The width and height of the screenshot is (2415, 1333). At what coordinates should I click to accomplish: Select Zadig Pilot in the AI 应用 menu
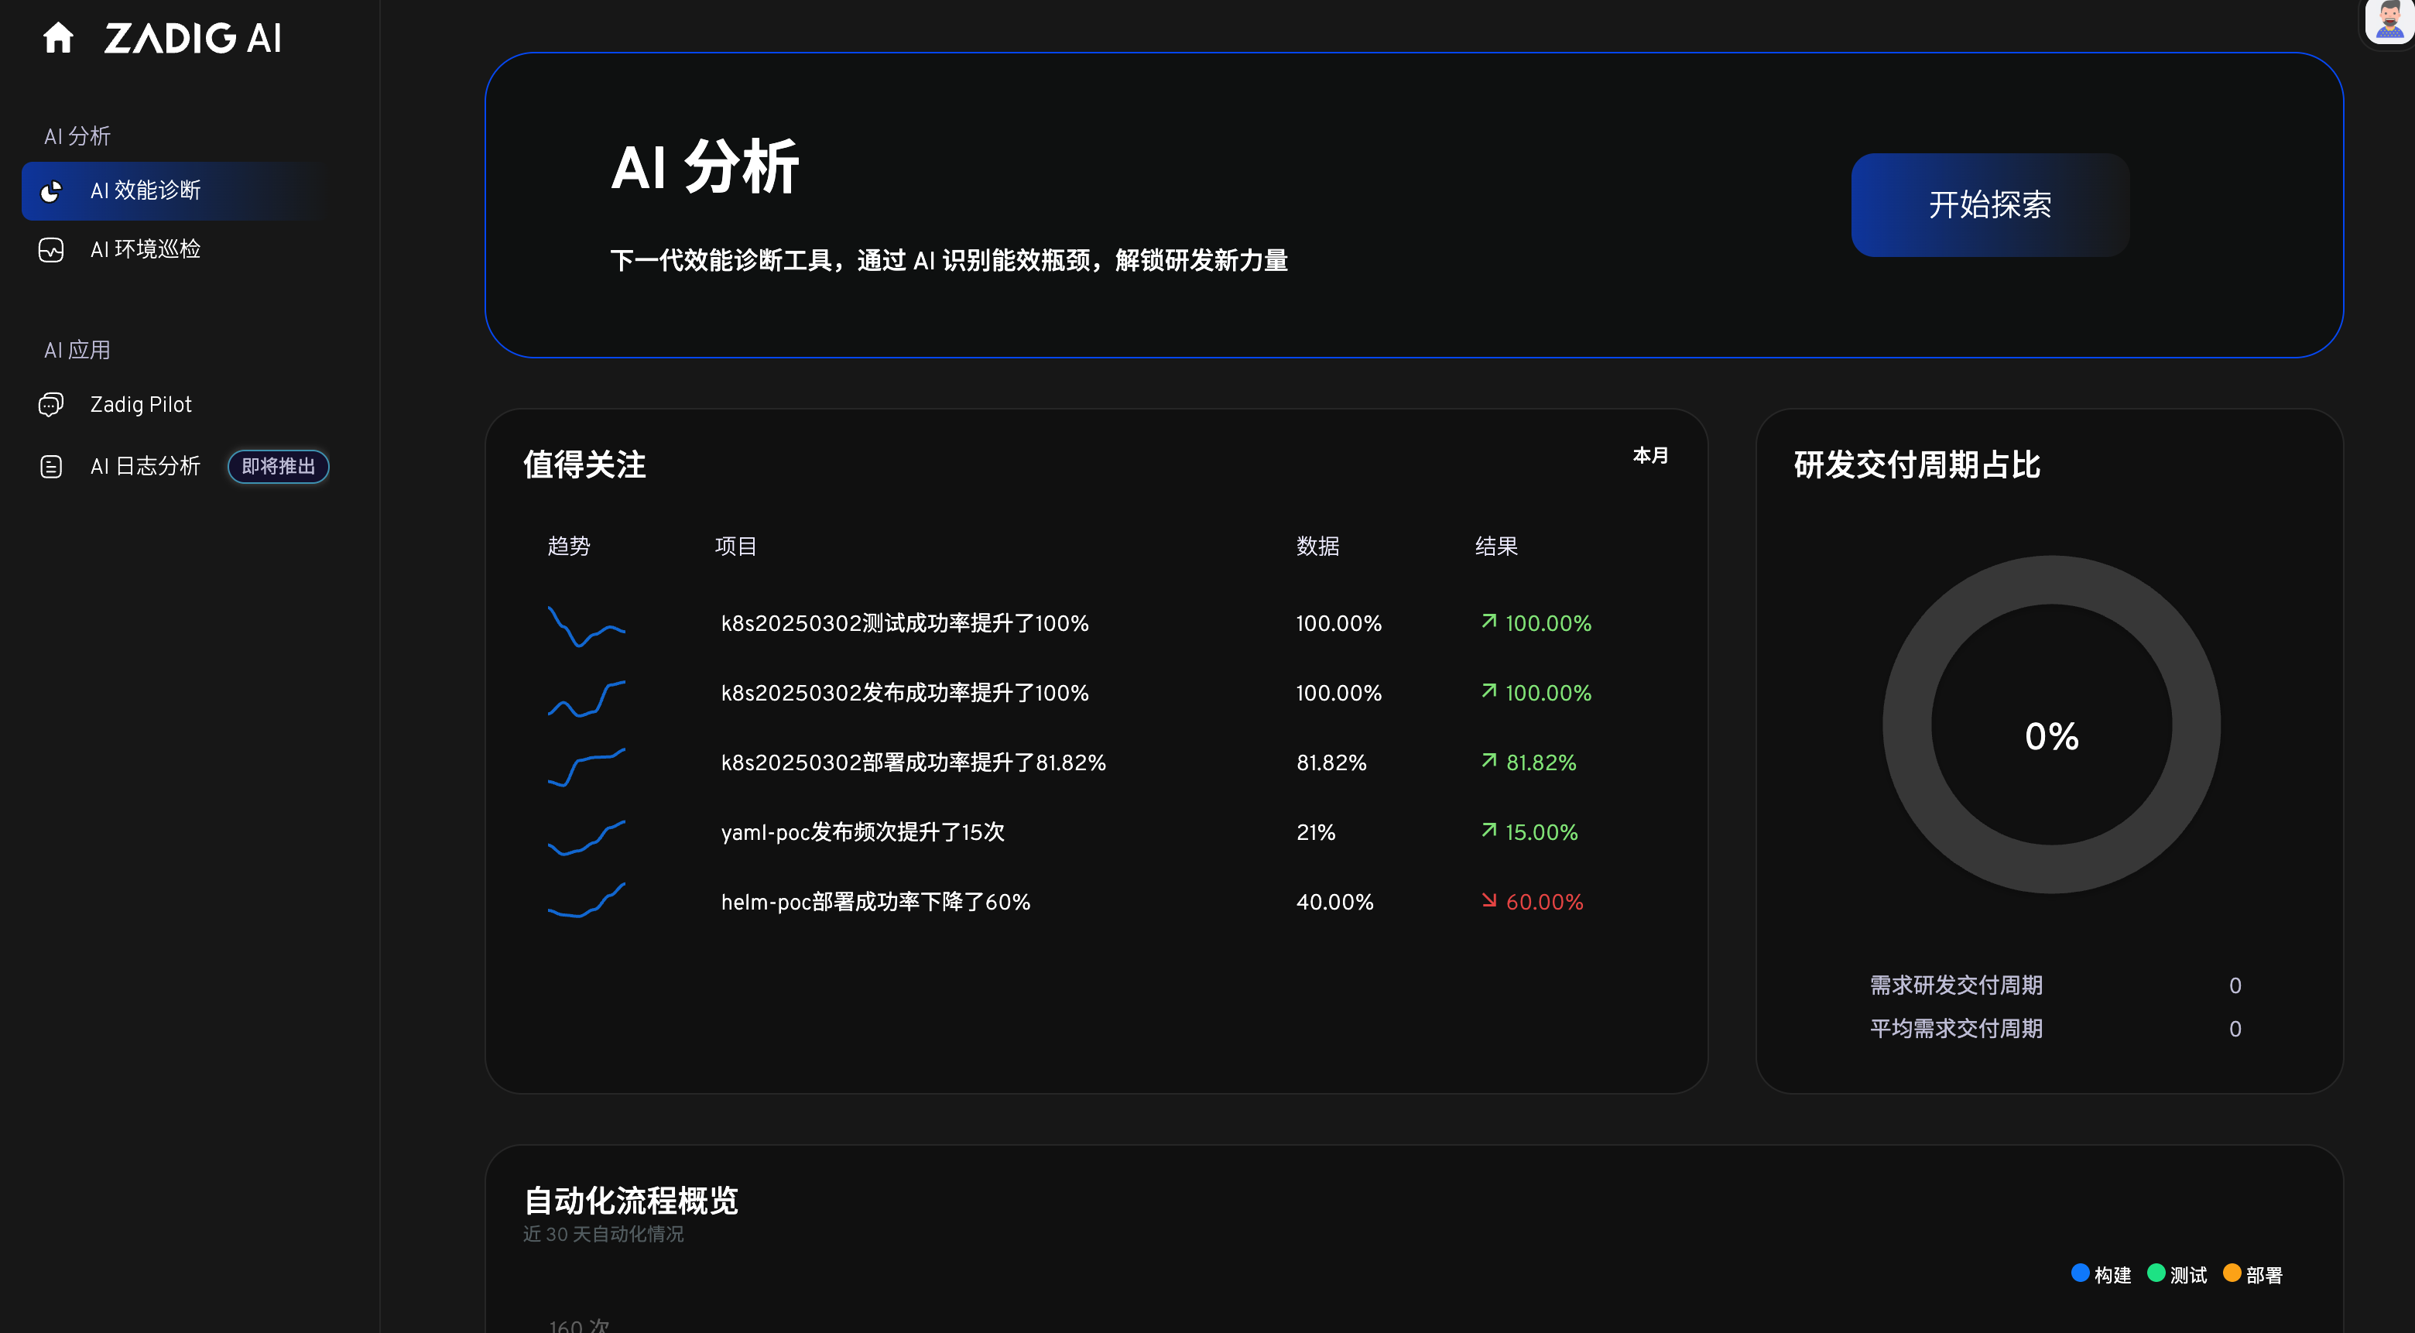click(x=141, y=404)
